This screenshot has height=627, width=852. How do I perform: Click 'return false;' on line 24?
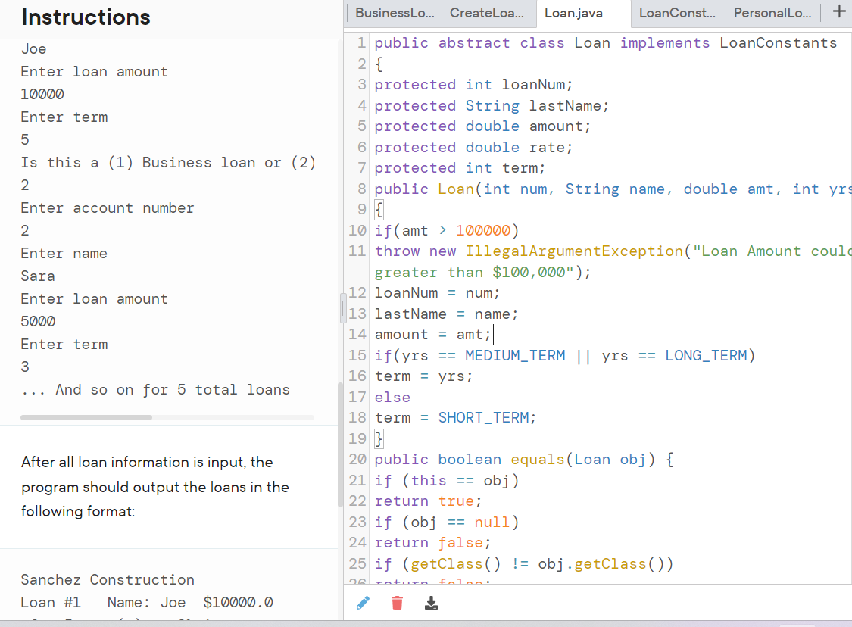click(x=432, y=543)
